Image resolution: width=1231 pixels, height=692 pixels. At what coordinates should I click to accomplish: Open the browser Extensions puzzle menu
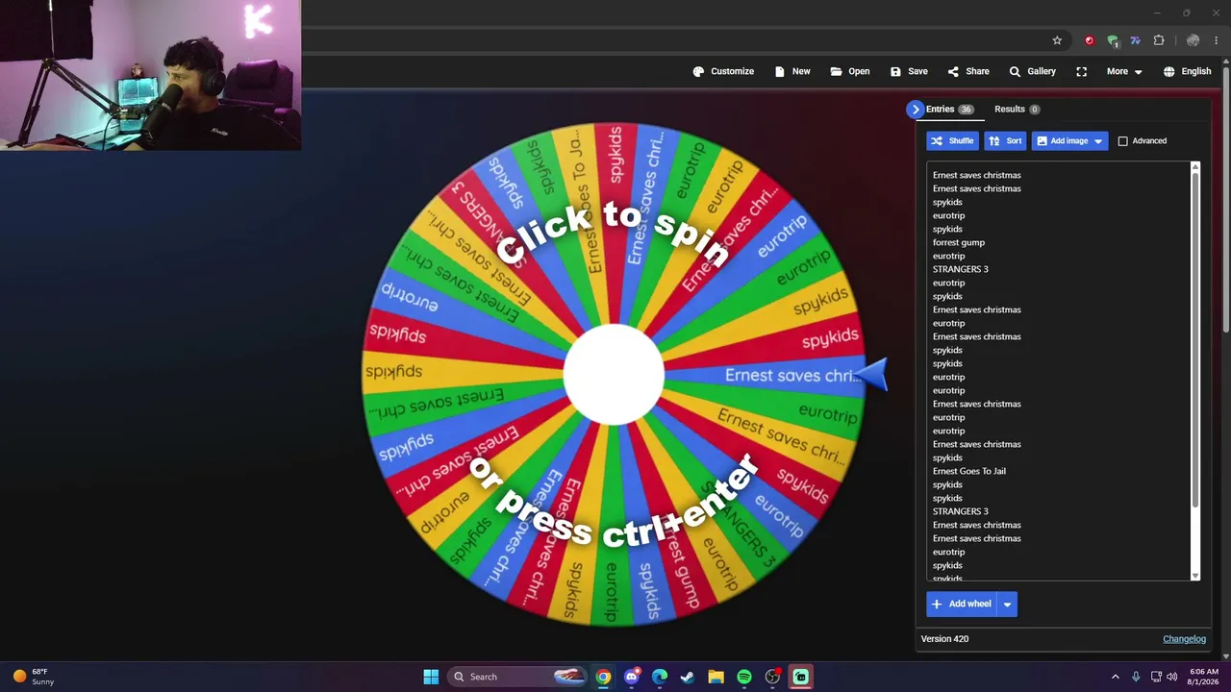pos(1159,40)
